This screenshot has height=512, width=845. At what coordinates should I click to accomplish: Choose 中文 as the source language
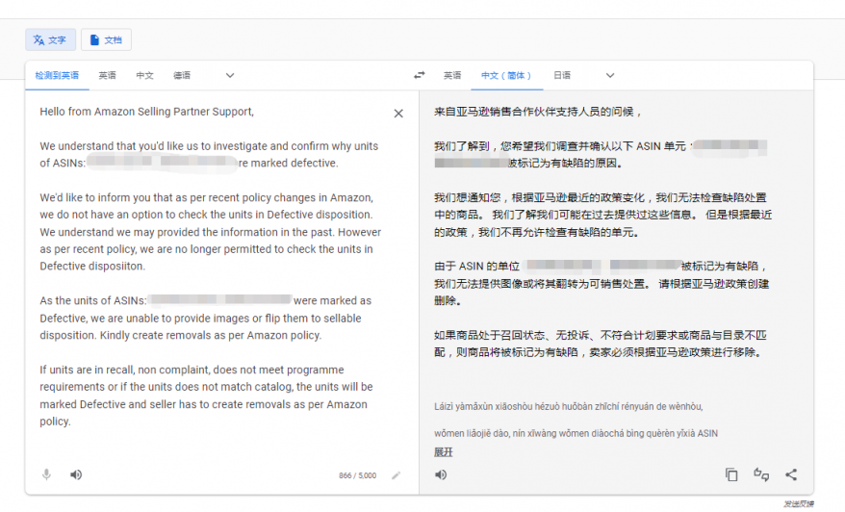click(x=144, y=75)
